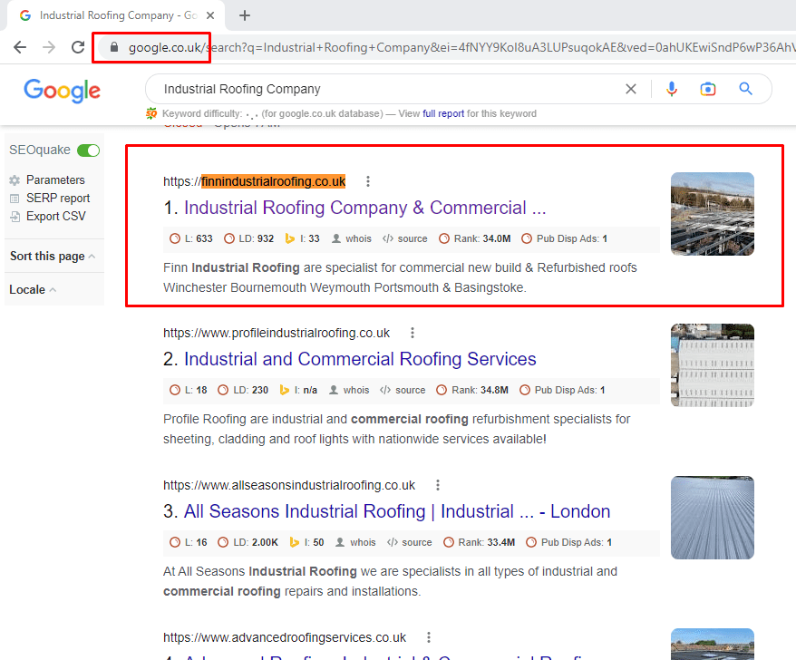
Task: Open a new tab with the plus icon
Action: tap(245, 15)
